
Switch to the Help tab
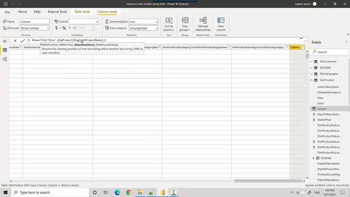(x=37, y=11)
